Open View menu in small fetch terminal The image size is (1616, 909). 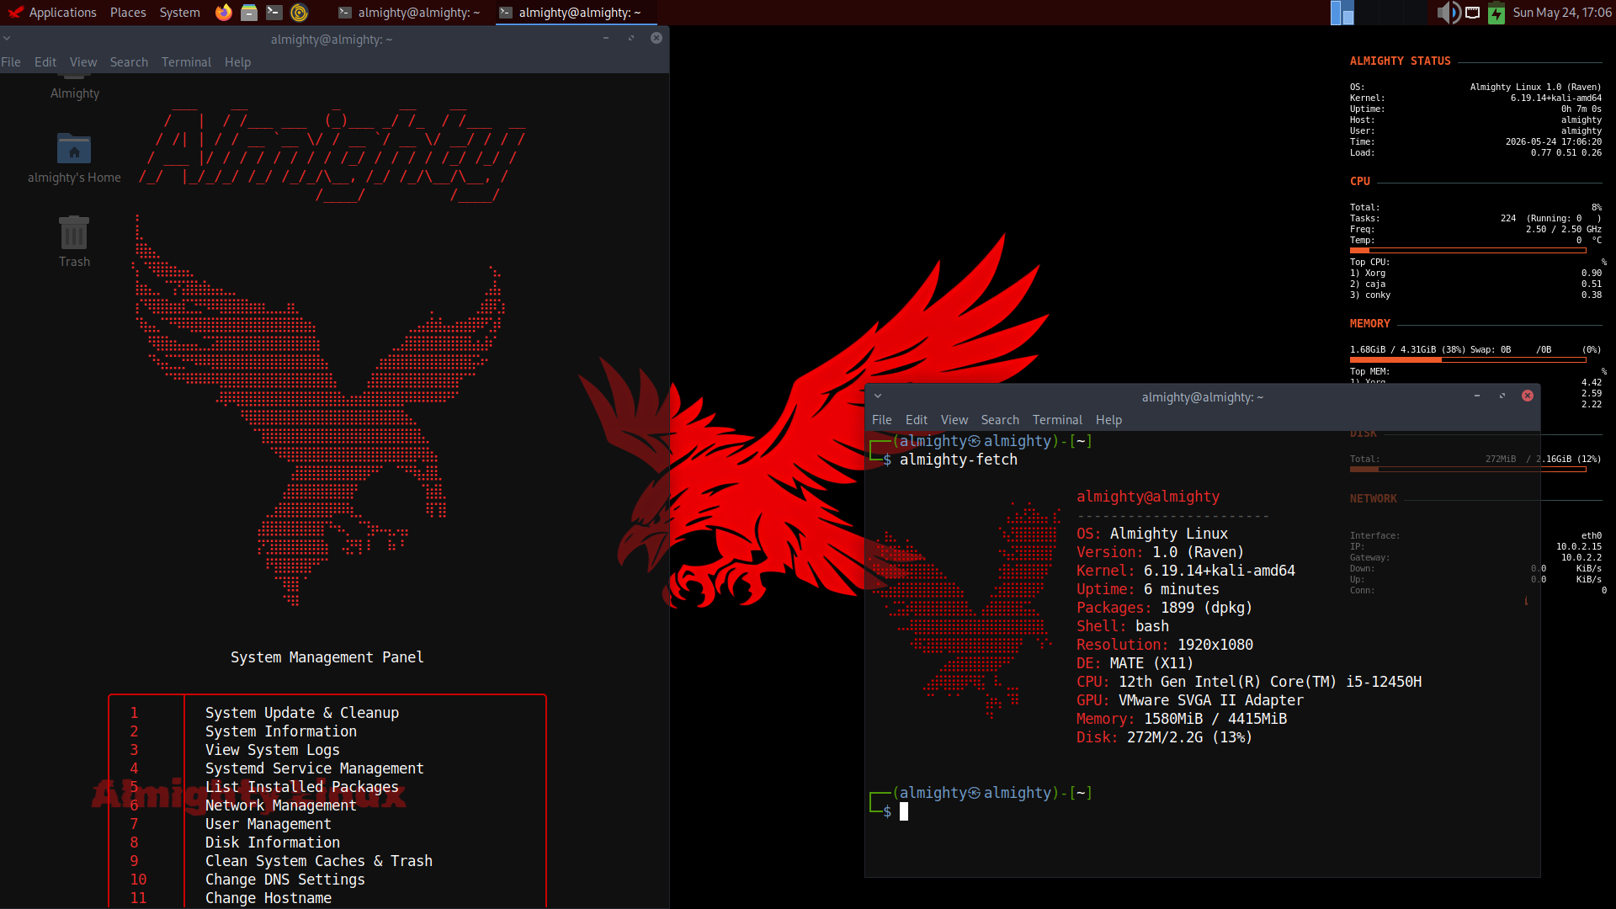point(954,419)
